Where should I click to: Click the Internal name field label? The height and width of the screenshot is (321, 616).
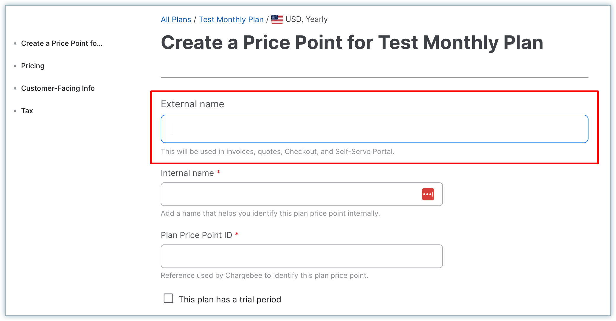pyautogui.click(x=187, y=173)
